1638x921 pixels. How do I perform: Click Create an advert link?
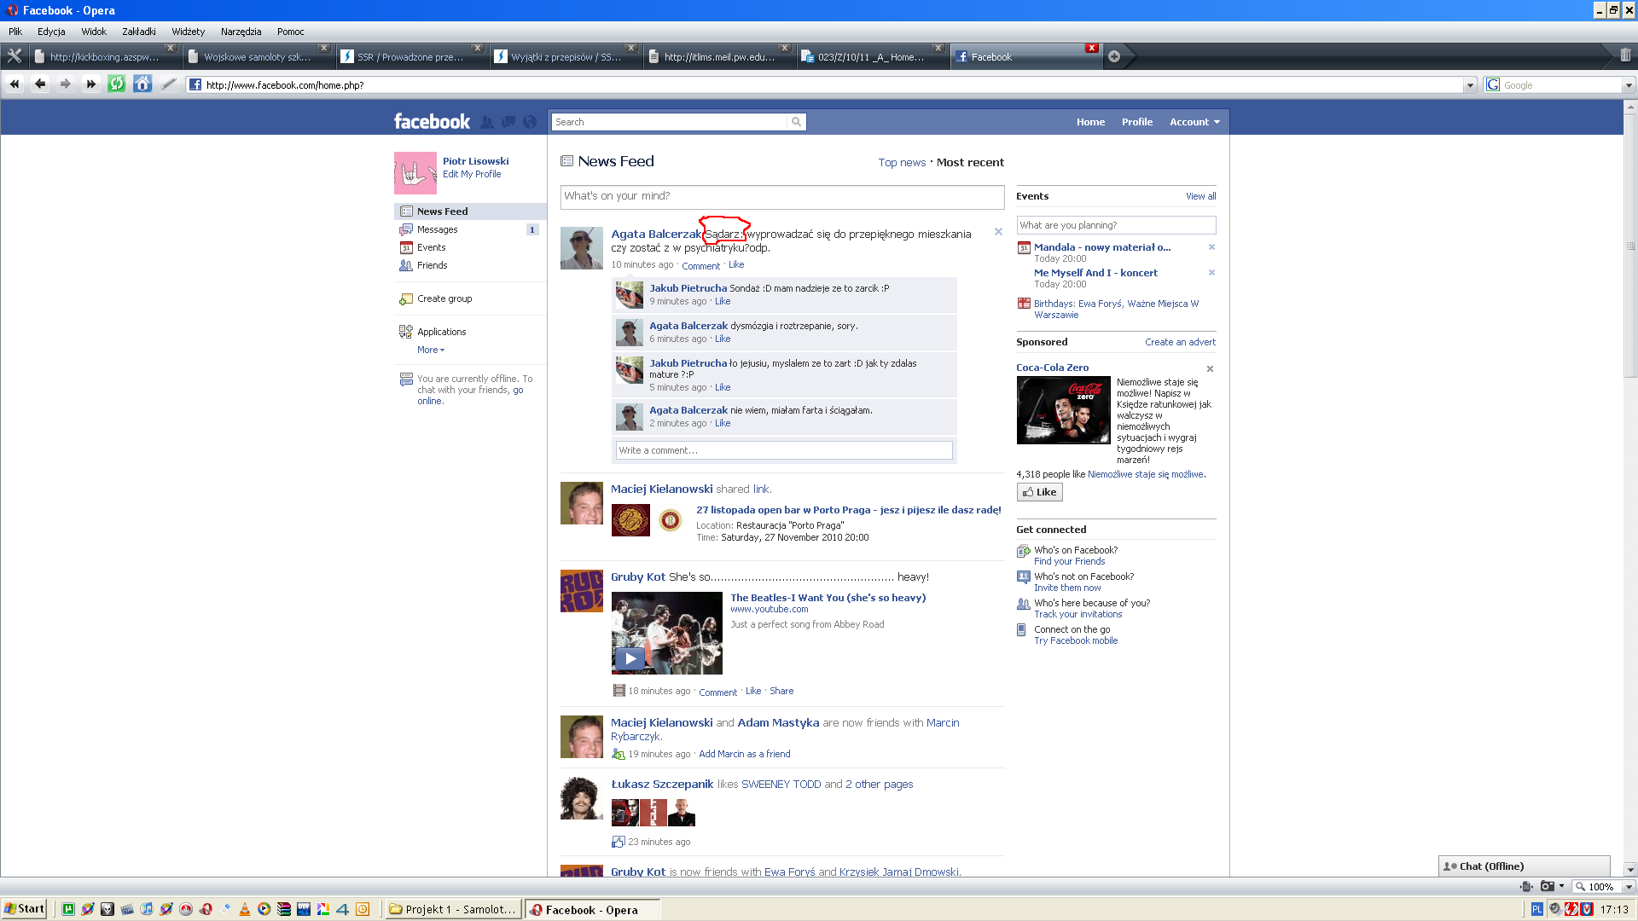coord(1180,342)
